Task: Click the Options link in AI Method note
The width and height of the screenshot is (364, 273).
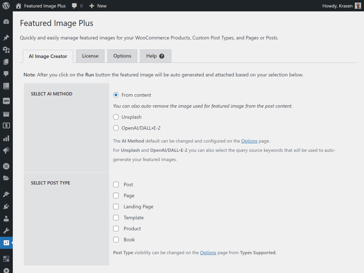Action: point(249,141)
